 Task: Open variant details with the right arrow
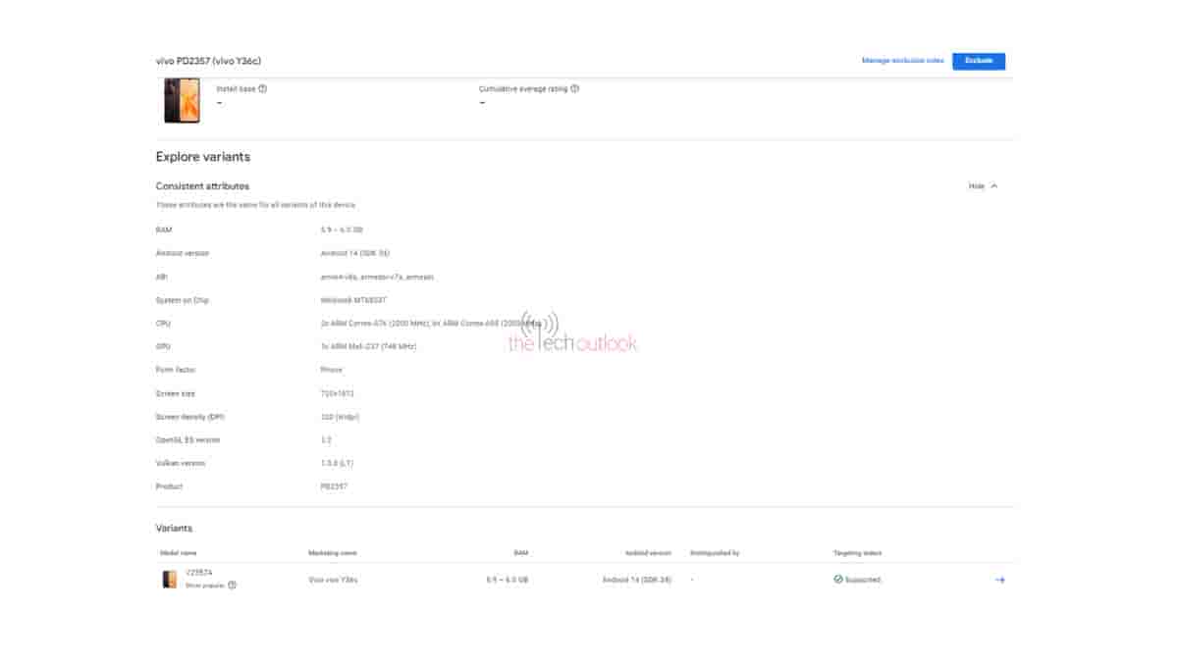click(x=999, y=580)
